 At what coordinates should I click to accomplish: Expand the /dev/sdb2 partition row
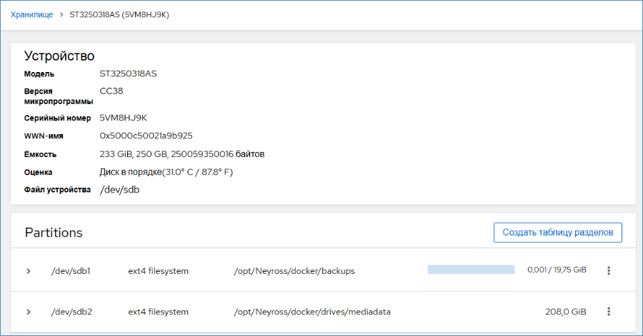coord(29,312)
